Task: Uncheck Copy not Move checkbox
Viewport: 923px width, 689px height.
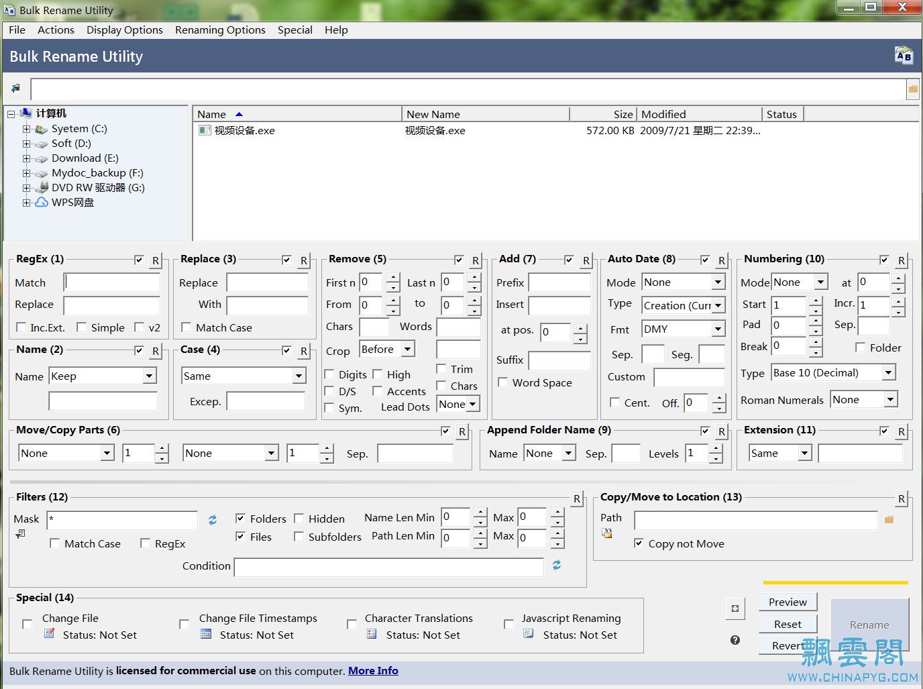Action: point(639,543)
